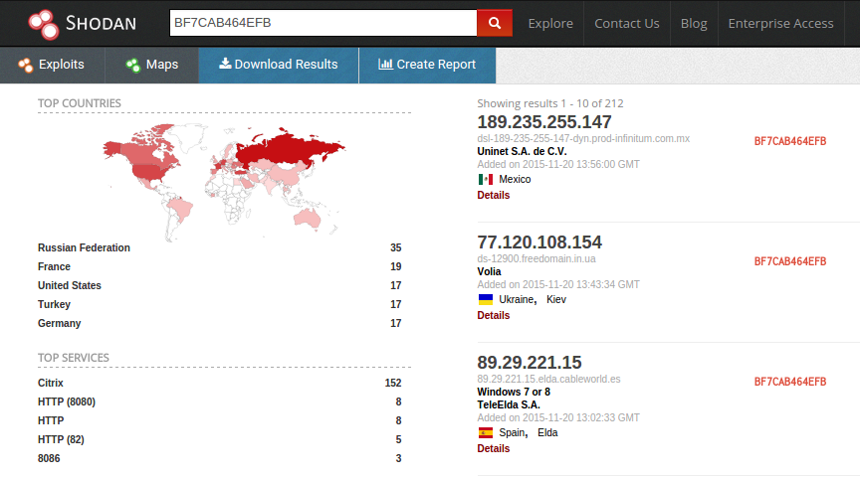The height and width of the screenshot is (481, 860).
Task: Click the TeleElda S.A. organization name
Action: pos(509,404)
